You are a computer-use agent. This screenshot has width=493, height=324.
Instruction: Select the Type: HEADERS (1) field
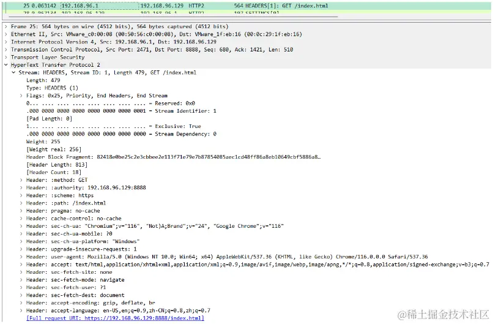(x=52, y=88)
